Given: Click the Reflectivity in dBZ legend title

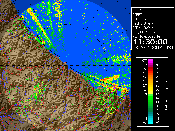Looking at the screenshot, I should coord(166,92).
